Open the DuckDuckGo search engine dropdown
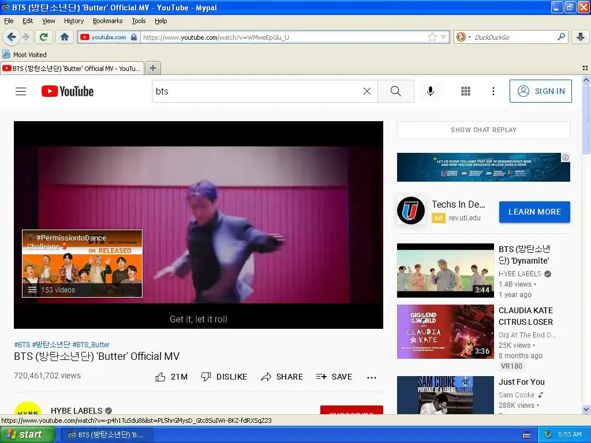 463,37
